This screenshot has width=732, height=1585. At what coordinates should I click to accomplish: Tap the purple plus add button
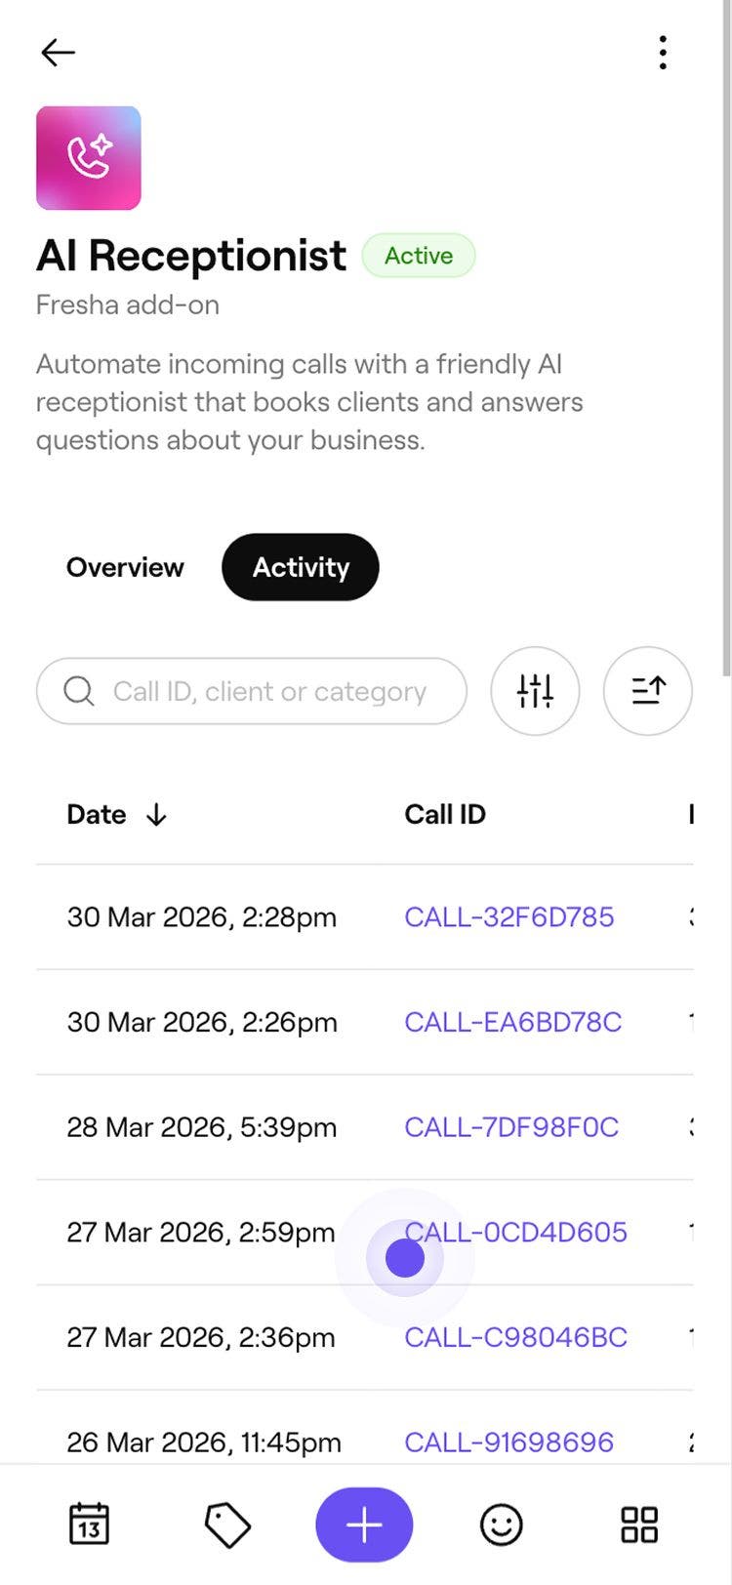(x=364, y=1524)
